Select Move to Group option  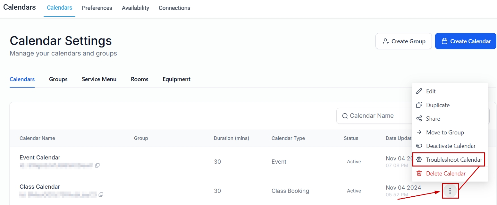click(x=444, y=132)
